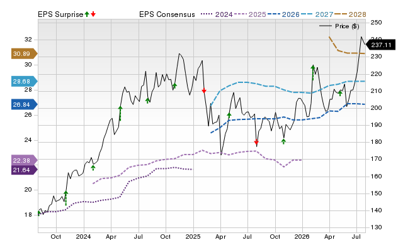Click the EPS Consensus legend label

point(167,14)
